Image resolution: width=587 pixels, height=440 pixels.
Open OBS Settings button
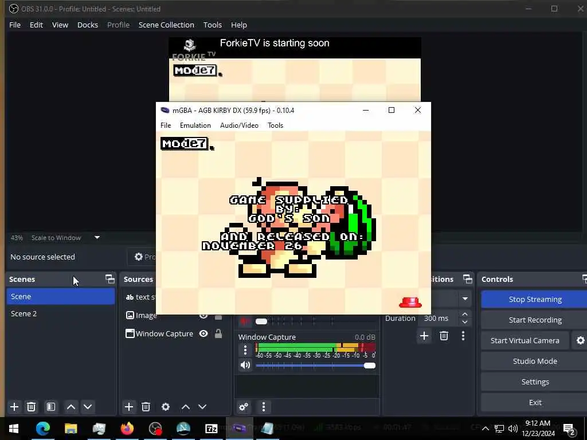tap(535, 382)
